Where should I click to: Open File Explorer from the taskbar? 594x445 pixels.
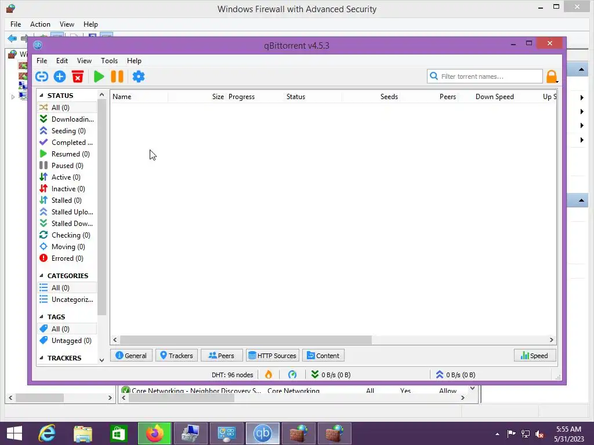(x=83, y=433)
